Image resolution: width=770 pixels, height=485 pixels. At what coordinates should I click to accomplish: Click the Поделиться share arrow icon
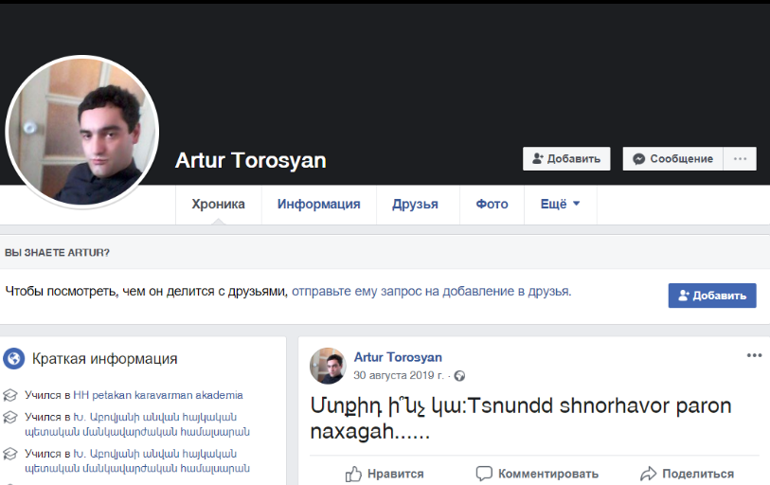coord(649,474)
